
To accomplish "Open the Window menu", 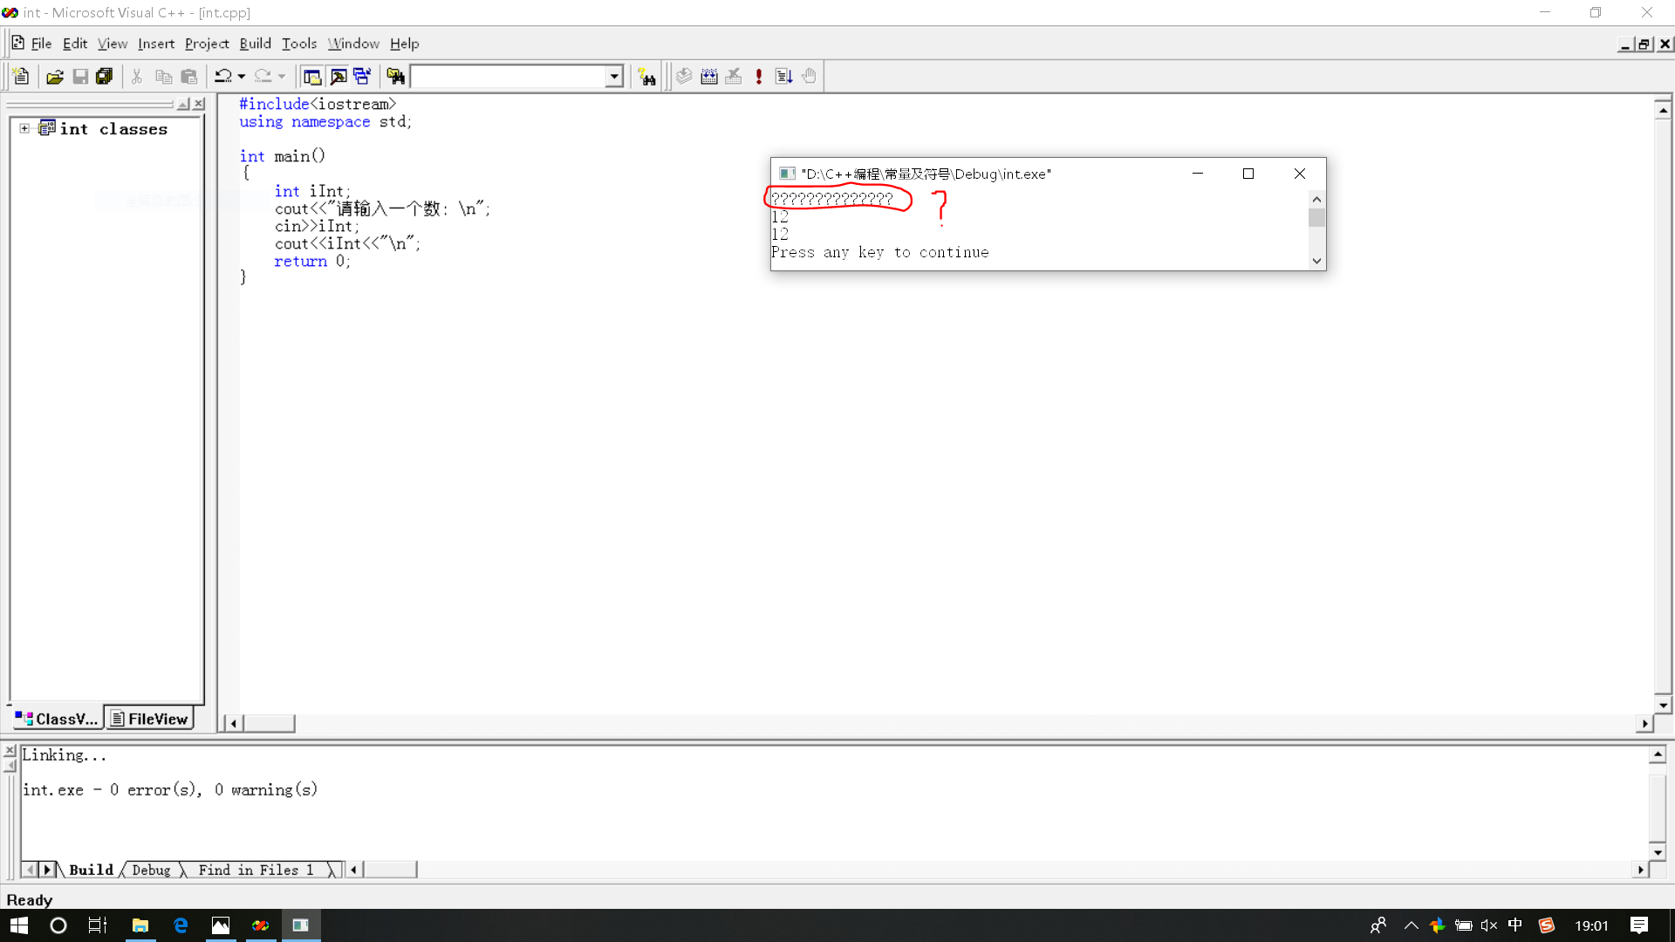I will (x=353, y=44).
